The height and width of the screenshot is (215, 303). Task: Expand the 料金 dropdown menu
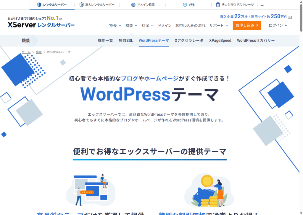click(148, 25)
